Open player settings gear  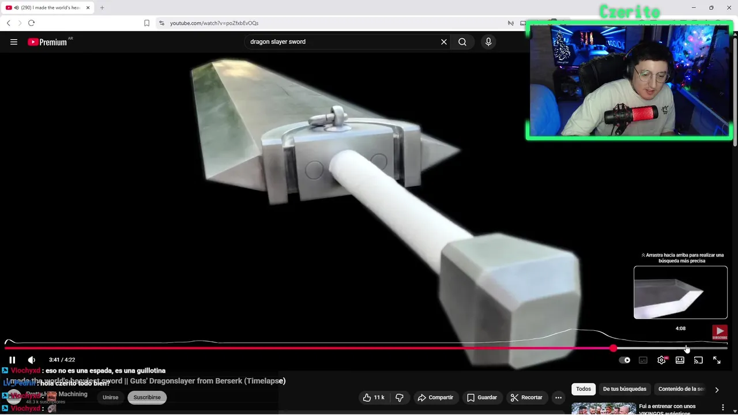[x=661, y=360]
